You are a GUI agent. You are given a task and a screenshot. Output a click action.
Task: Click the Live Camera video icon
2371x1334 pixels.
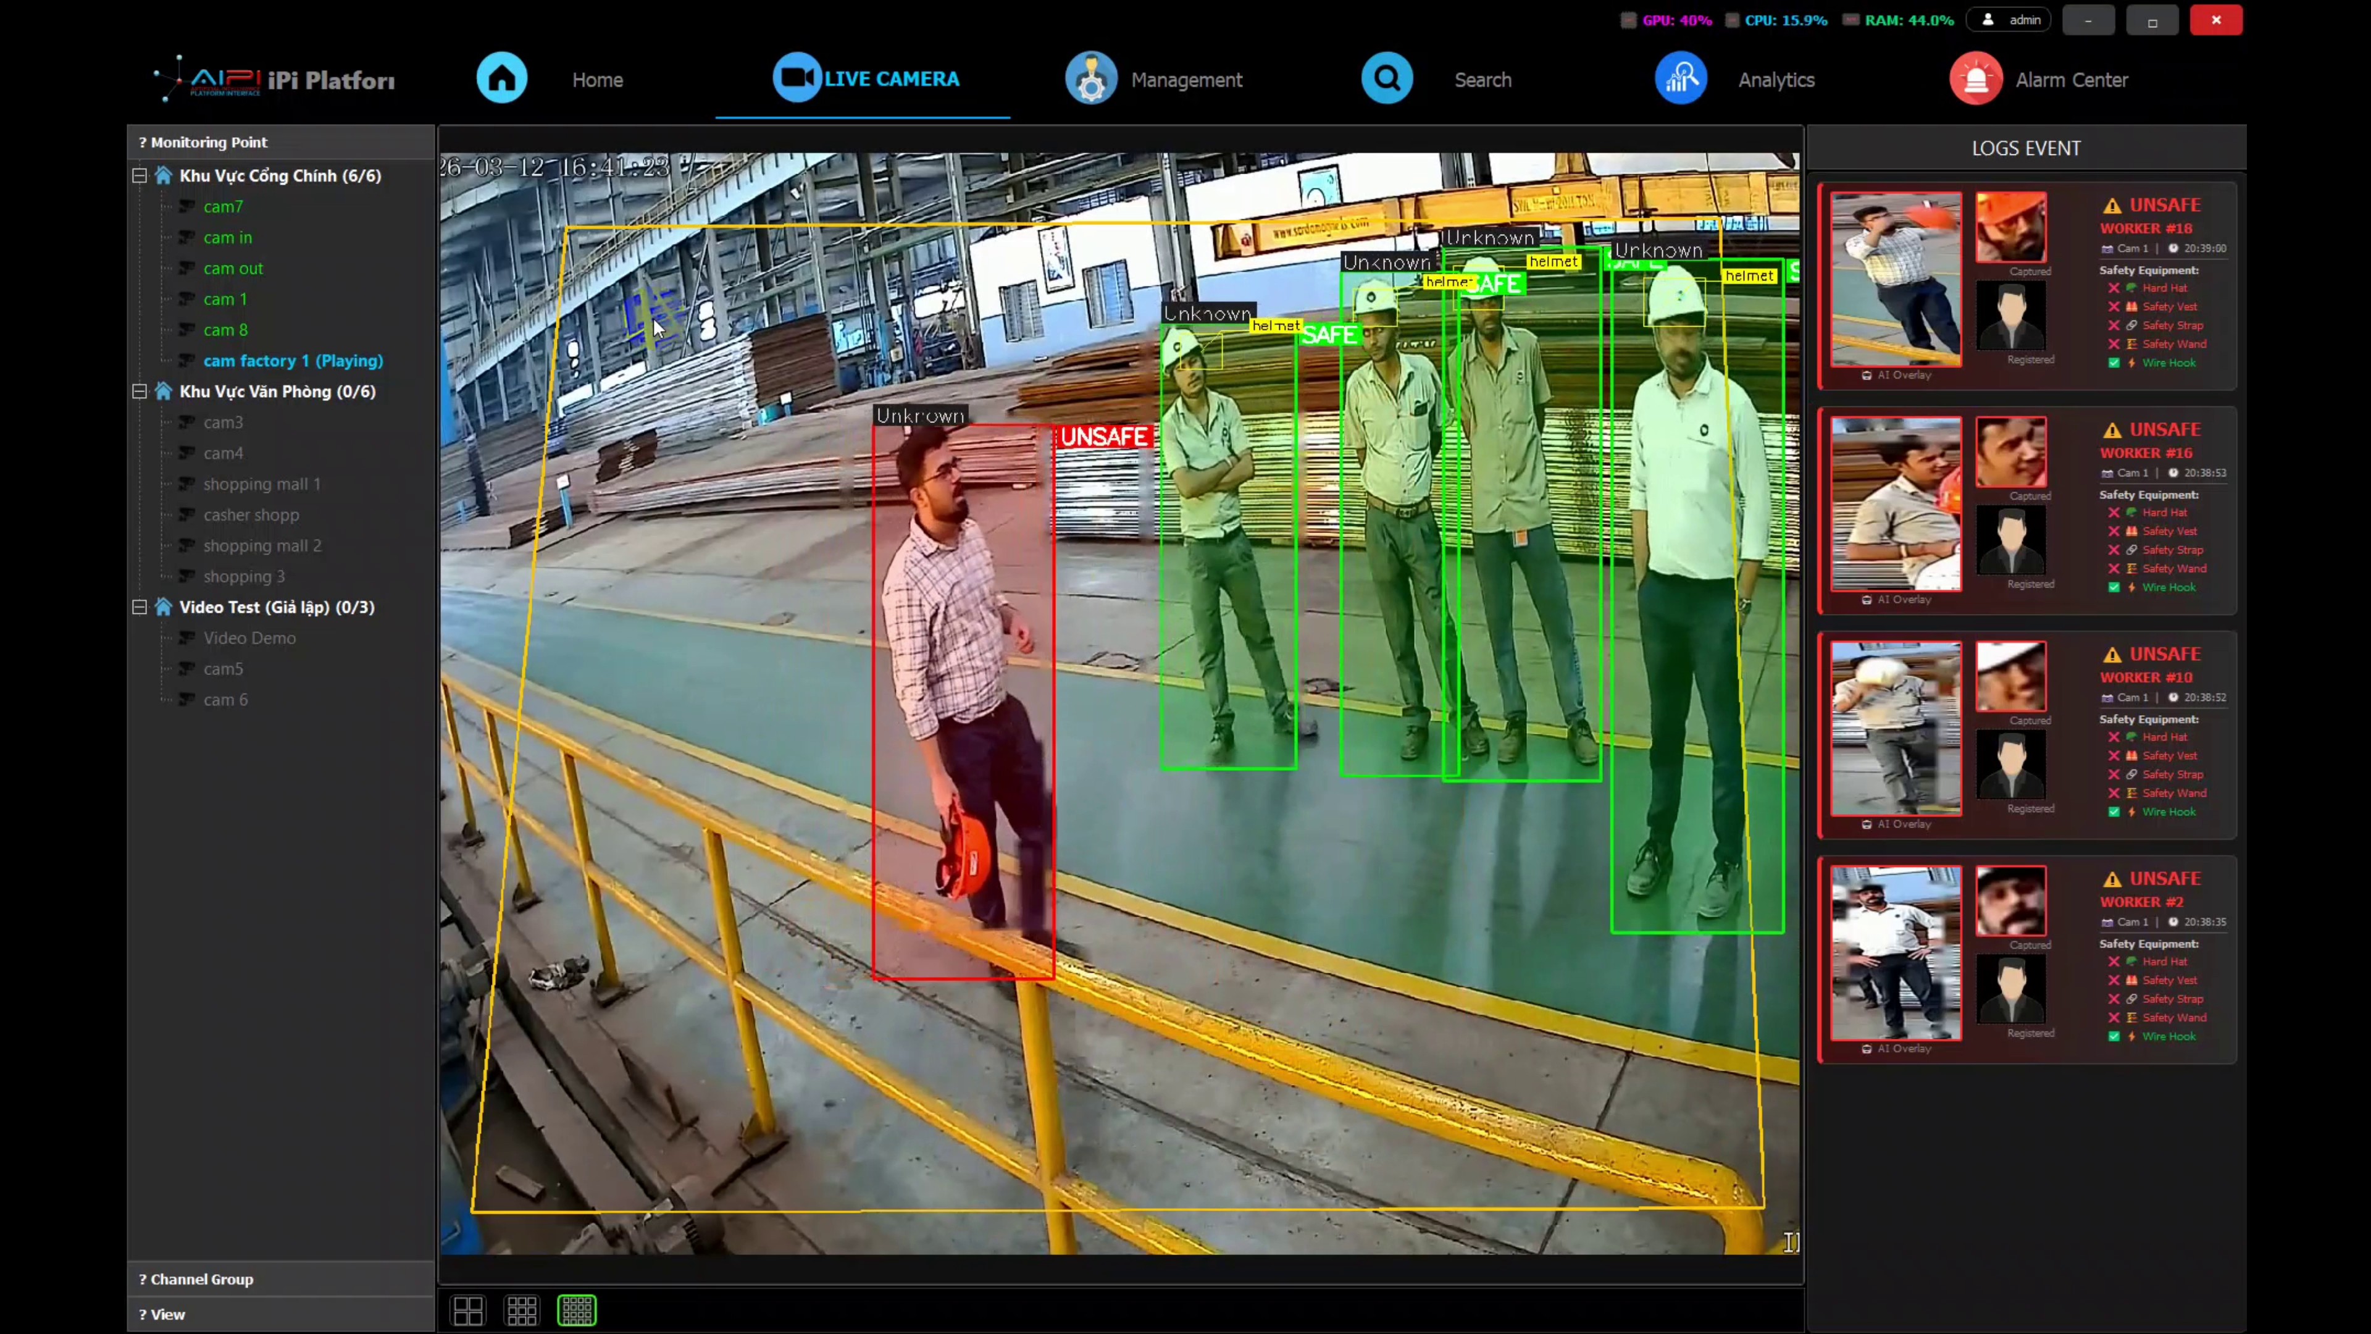click(x=796, y=78)
